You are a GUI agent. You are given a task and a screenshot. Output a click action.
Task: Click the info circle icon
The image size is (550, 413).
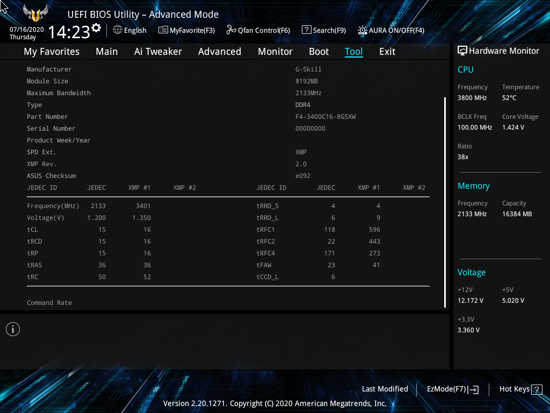pyautogui.click(x=13, y=329)
